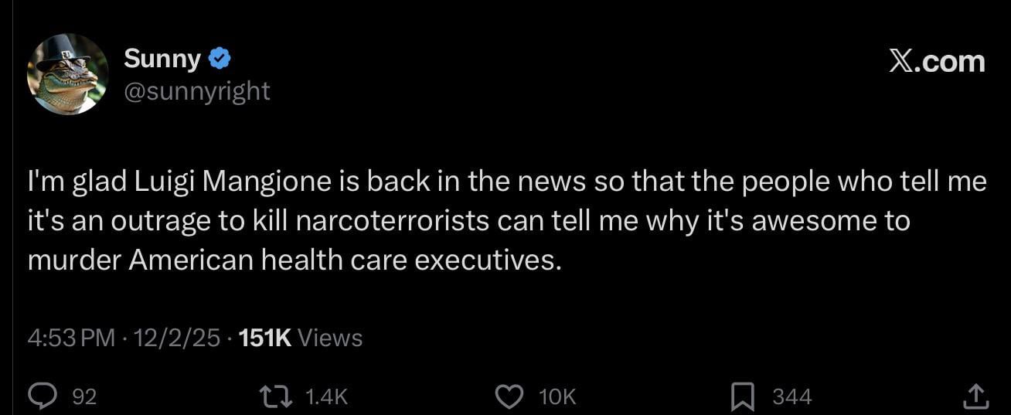
Task: Click the 92 replies count
Action: (84, 397)
